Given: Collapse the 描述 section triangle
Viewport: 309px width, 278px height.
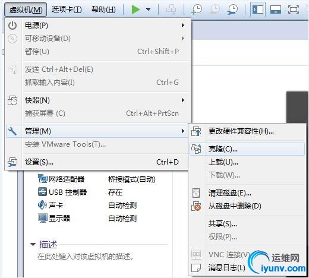Looking at the screenshot, I should pos(33,245).
